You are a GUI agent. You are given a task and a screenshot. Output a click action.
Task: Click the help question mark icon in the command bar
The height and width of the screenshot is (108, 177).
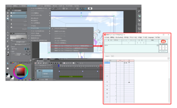(90, 9)
